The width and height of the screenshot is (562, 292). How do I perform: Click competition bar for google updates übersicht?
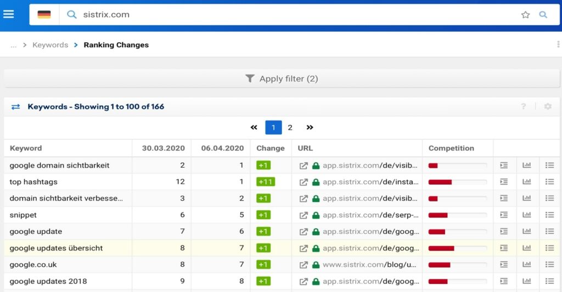click(458, 248)
